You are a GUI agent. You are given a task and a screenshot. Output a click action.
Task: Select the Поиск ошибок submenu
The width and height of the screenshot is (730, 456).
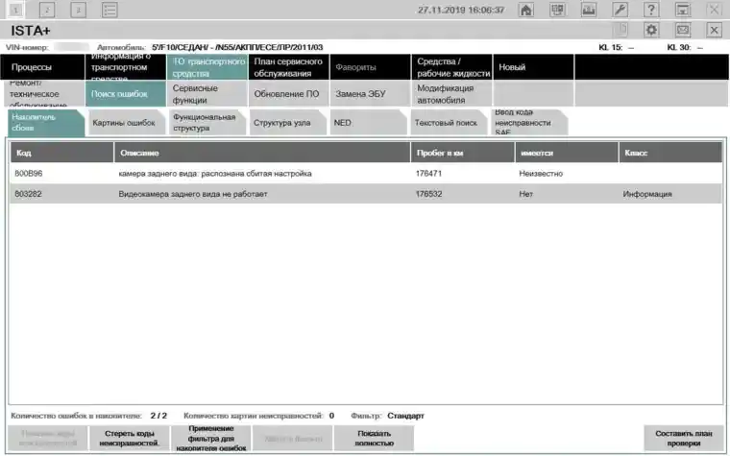125,93
